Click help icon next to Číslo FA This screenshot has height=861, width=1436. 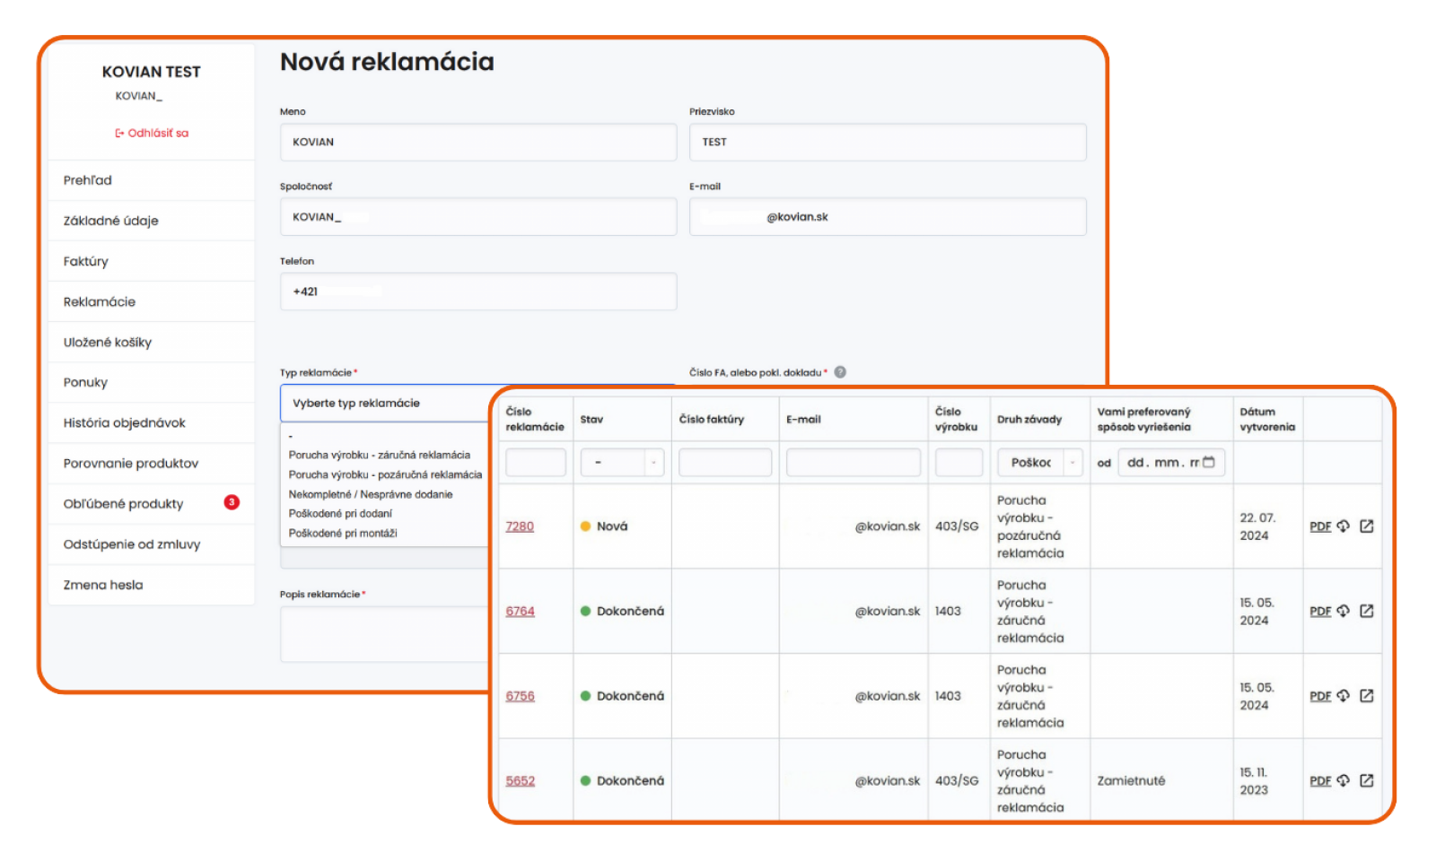(840, 372)
